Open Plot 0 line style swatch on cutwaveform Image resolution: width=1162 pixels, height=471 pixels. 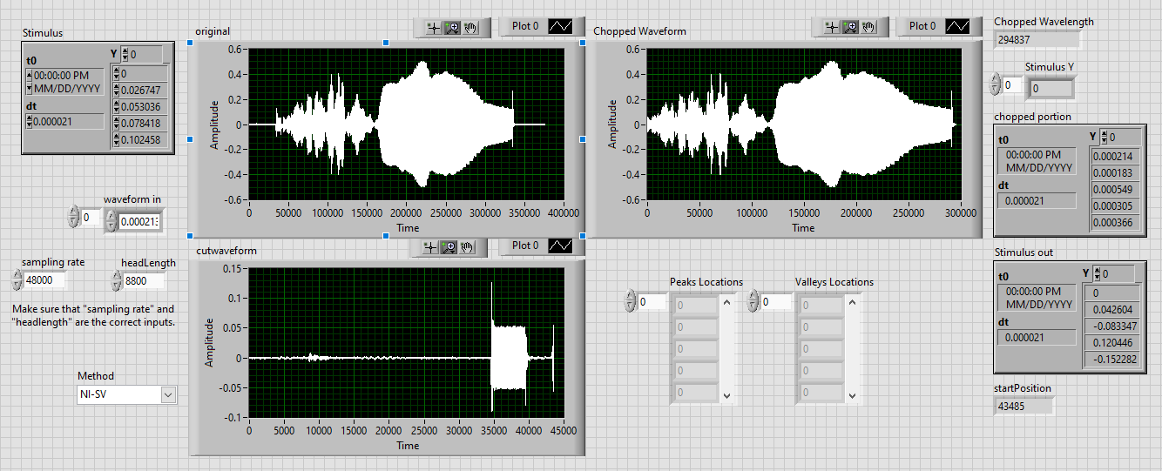[x=560, y=246]
